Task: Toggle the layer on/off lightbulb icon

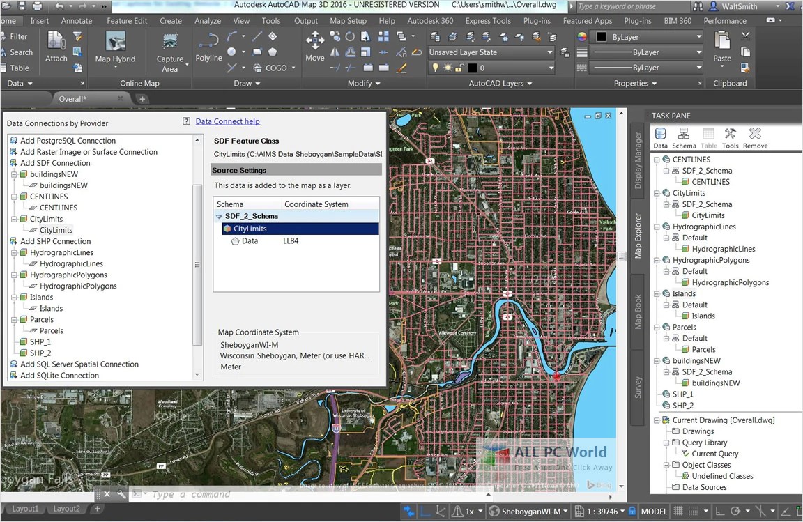Action: point(435,68)
